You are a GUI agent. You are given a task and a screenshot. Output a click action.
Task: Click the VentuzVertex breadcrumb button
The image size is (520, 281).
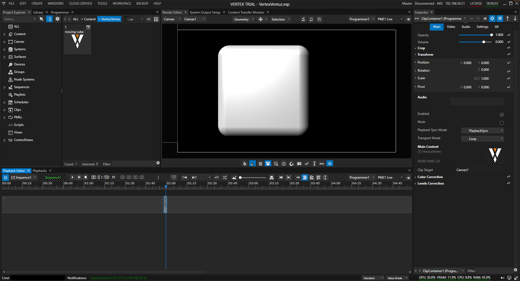click(x=109, y=19)
